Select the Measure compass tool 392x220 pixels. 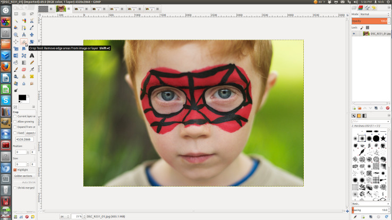click(24, 35)
